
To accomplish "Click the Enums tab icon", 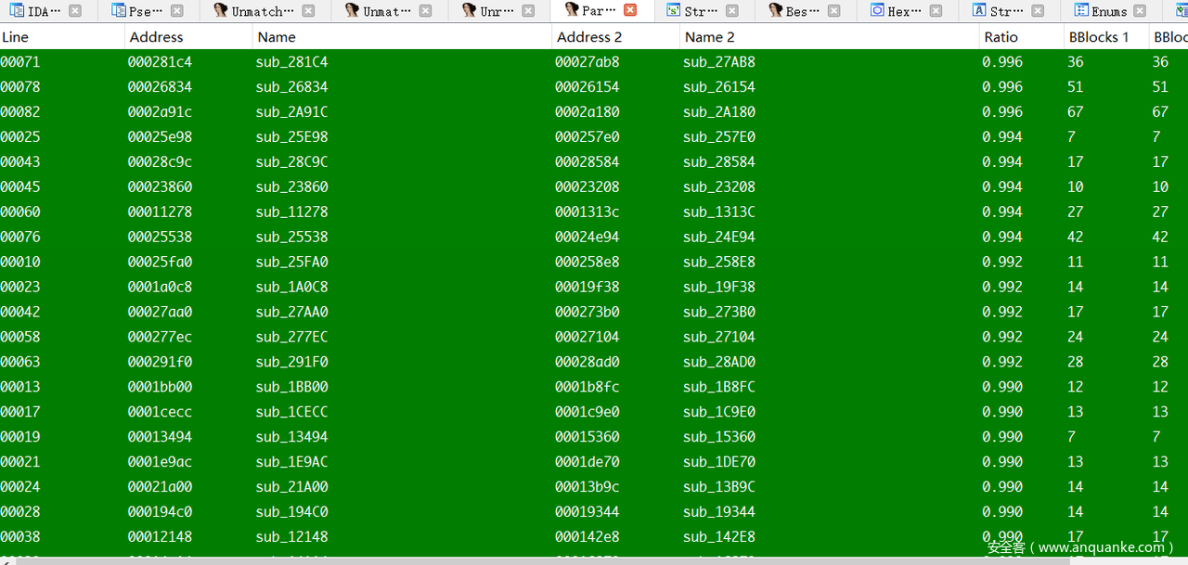I will tap(1081, 11).
